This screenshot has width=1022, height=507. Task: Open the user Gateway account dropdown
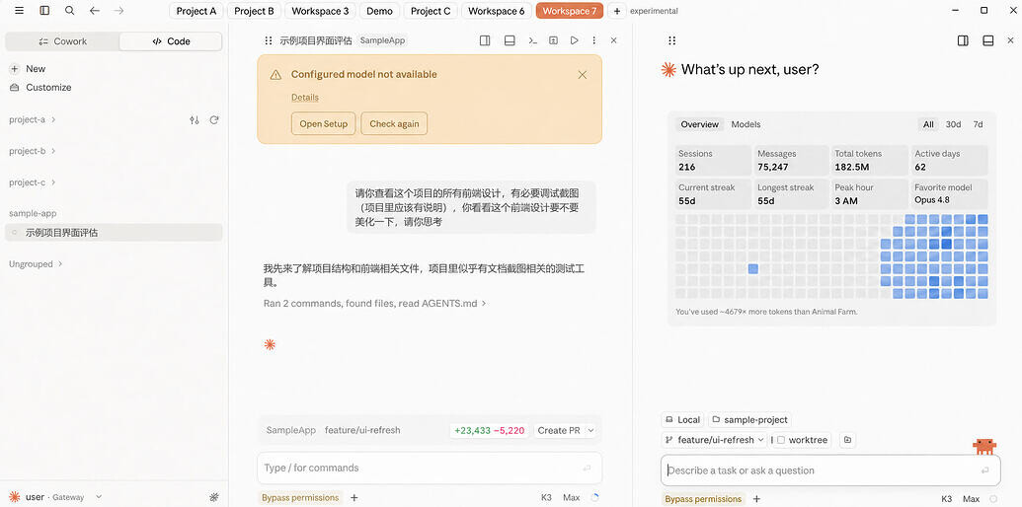[x=56, y=497]
